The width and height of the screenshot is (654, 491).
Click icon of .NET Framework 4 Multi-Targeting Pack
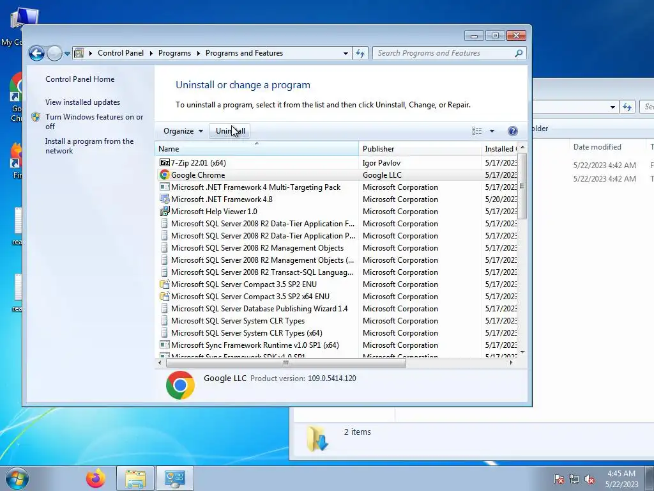point(164,187)
